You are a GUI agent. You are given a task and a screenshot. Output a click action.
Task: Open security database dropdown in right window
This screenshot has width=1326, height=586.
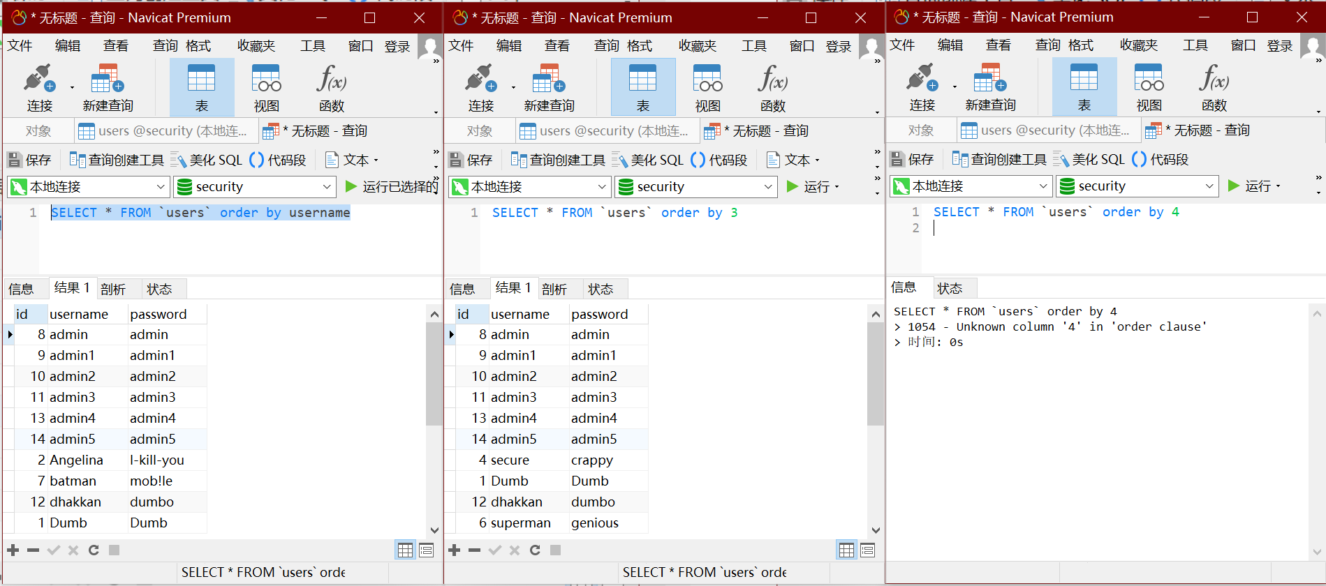pos(1137,186)
